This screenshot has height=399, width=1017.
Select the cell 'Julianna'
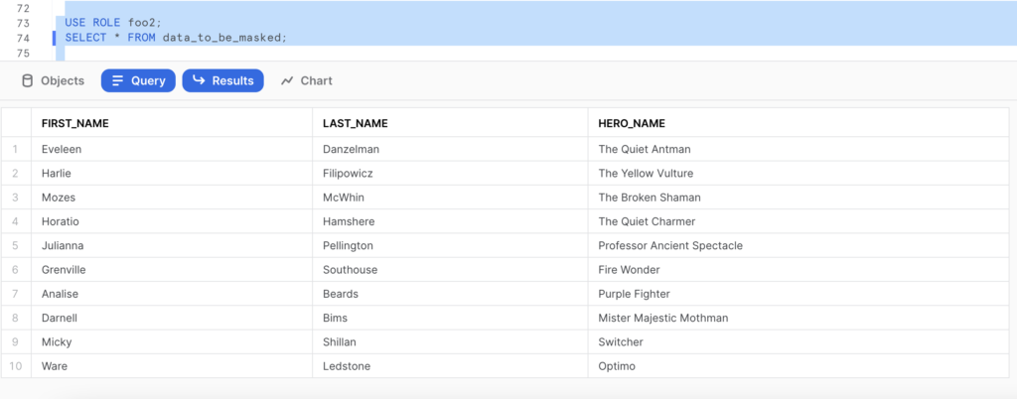coord(172,246)
